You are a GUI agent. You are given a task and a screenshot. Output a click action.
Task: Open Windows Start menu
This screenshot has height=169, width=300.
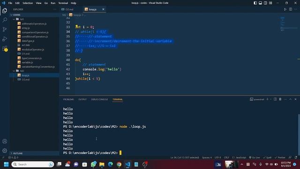click(6, 164)
